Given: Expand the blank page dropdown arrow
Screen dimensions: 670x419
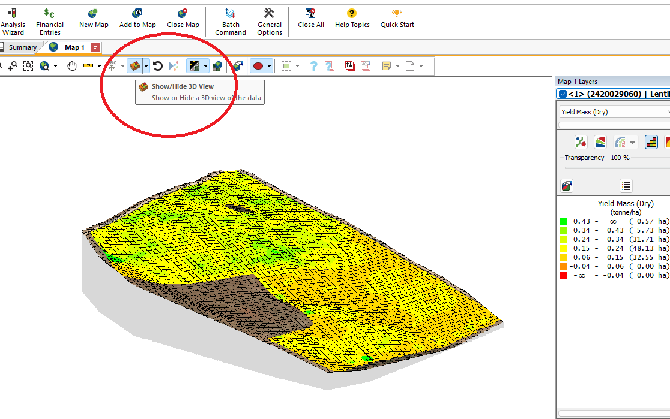Looking at the screenshot, I should (x=421, y=66).
